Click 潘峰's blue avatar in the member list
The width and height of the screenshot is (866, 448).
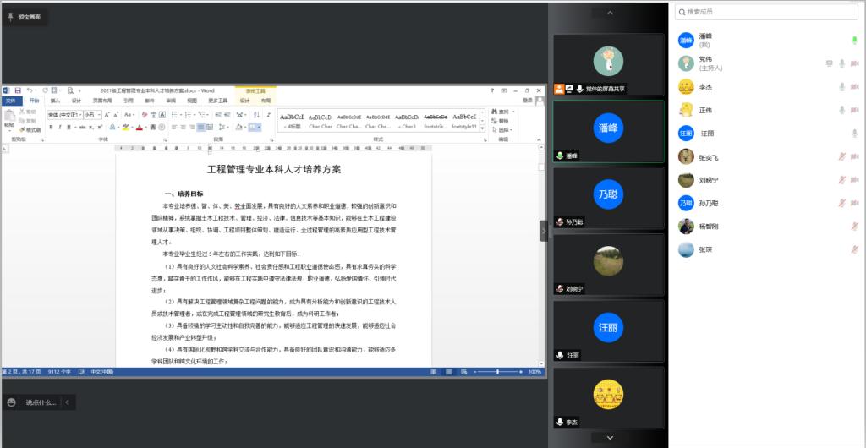point(686,40)
